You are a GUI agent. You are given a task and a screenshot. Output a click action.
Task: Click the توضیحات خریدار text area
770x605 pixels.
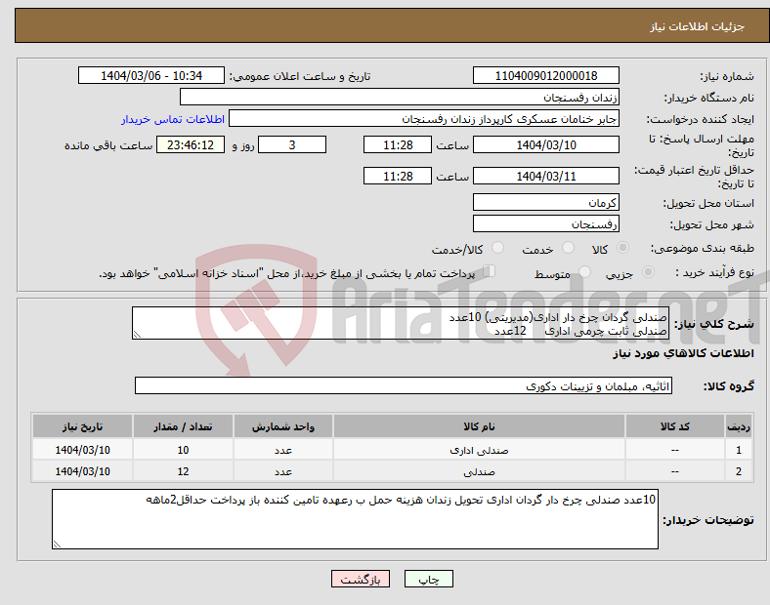[x=355, y=519]
